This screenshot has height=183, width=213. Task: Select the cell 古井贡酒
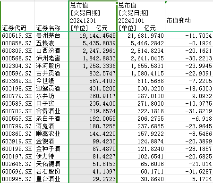coord(51,73)
